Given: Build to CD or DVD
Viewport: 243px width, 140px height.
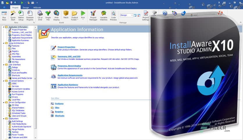Looking at the screenshot, I should pyautogui.click(x=40, y=16).
